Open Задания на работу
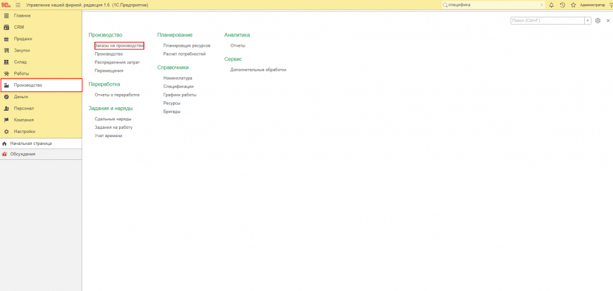This screenshot has height=291, width=613. point(114,127)
